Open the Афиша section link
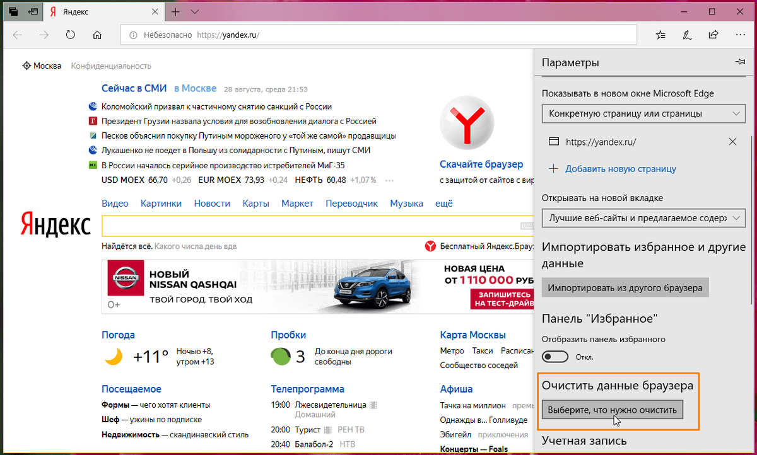This screenshot has width=757, height=455. (456, 389)
